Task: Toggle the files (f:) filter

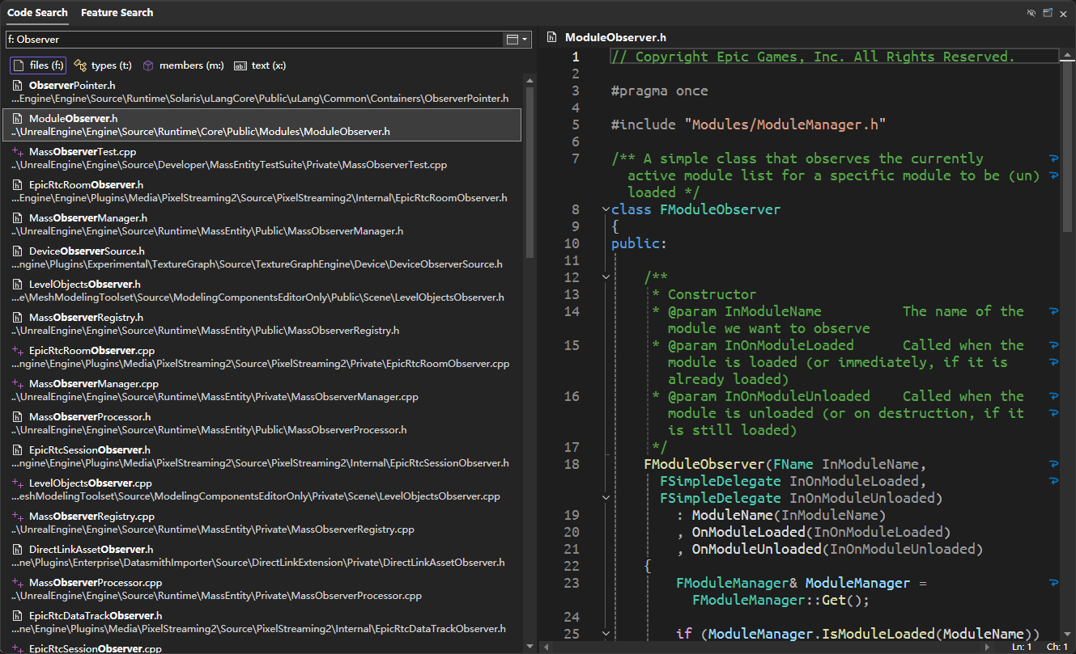Action: (38, 65)
